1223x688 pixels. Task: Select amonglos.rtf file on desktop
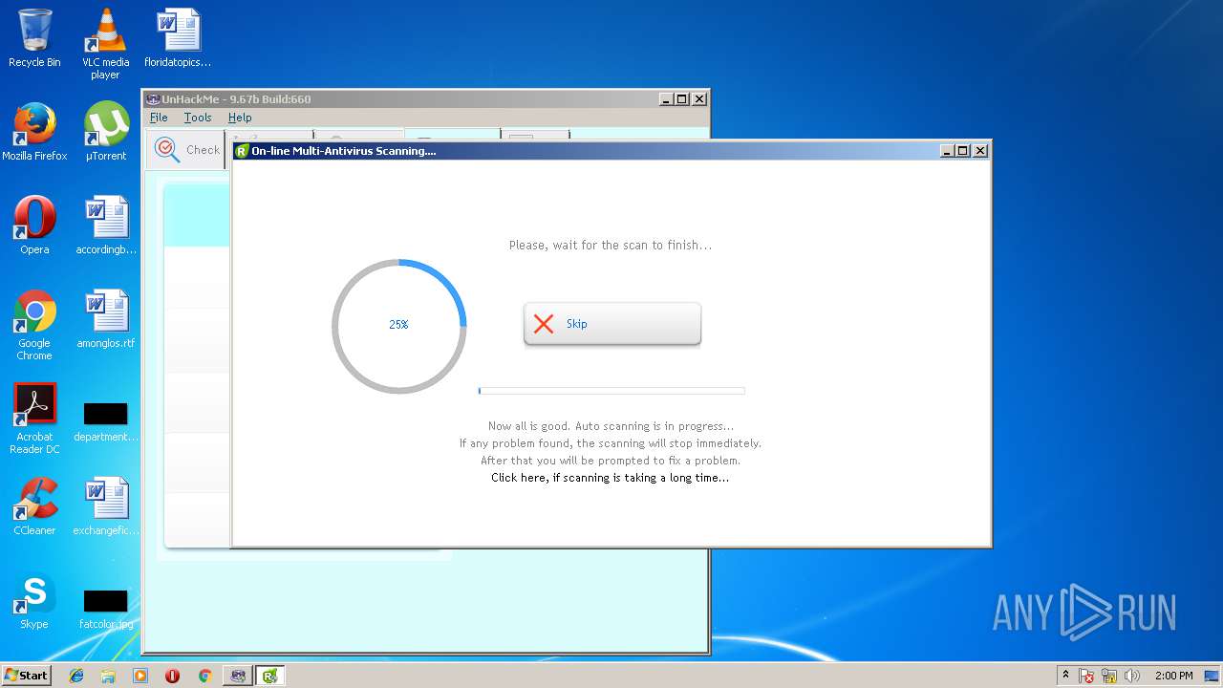pos(105,319)
